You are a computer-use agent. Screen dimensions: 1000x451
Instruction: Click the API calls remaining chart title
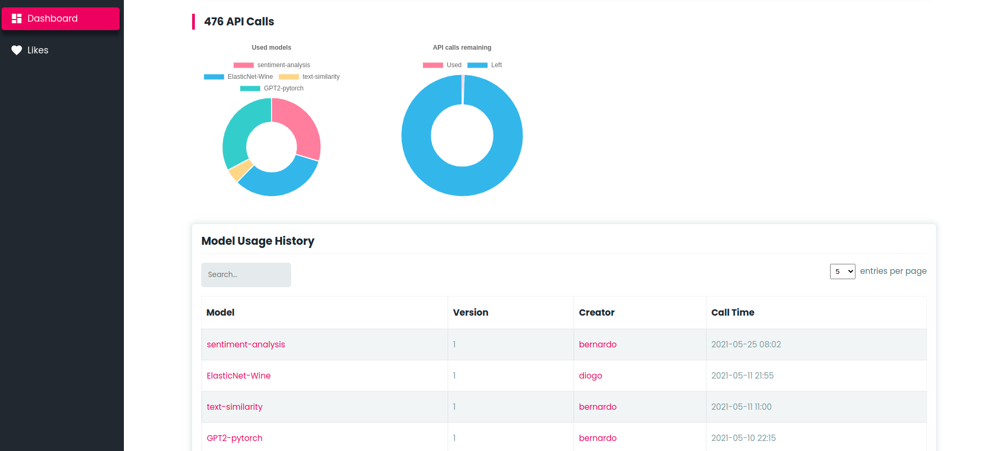click(462, 48)
